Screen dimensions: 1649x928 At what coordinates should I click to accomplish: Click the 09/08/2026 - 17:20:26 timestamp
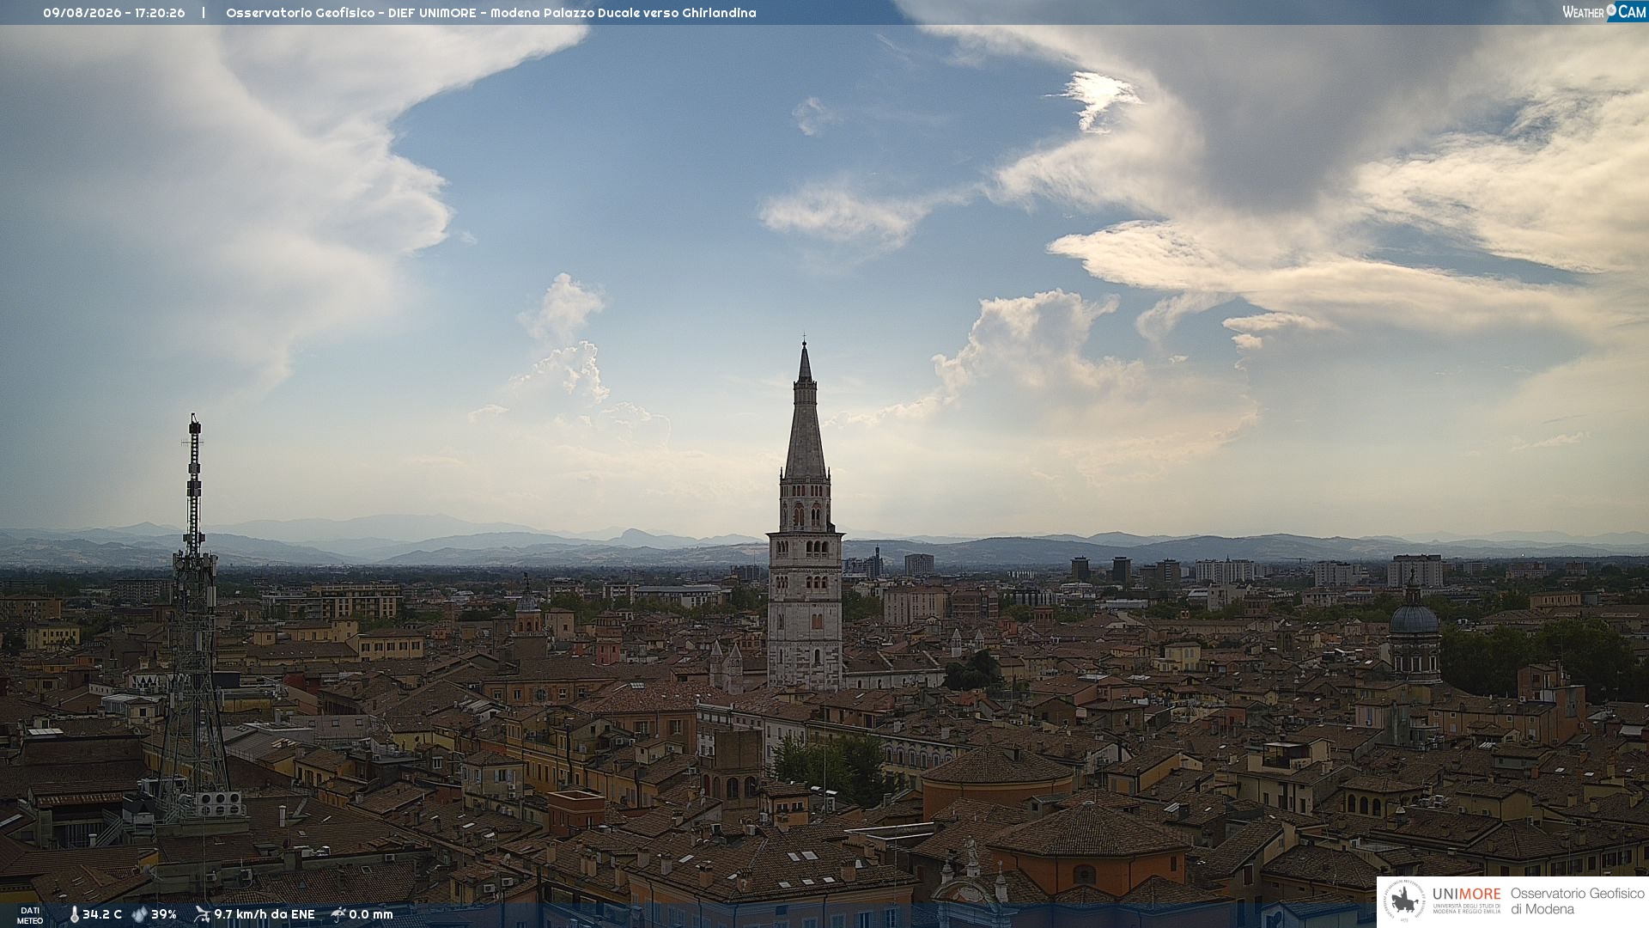pyautogui.click(x=114, y=13)
